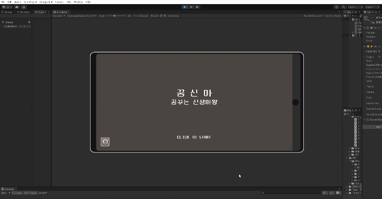This screenshot has height=199, width=382.
Task: Collapse the Transform component foldout
Action: click(x=365, y=28)
